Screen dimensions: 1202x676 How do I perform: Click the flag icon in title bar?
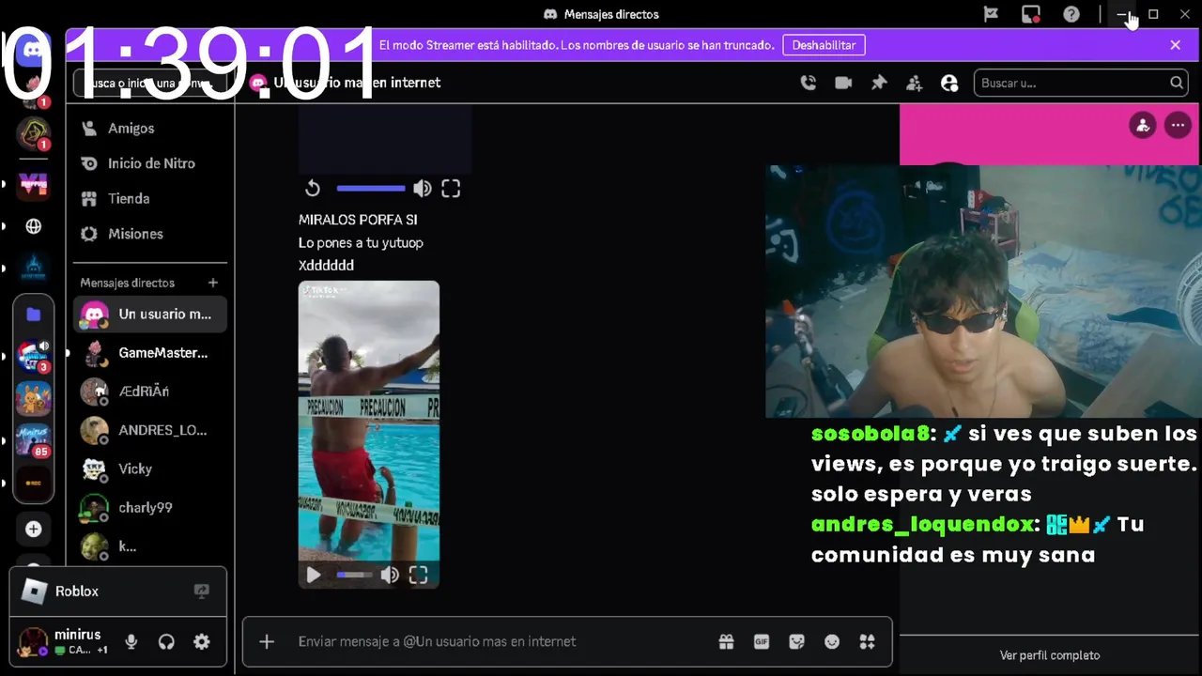click(x=991, y=14)
